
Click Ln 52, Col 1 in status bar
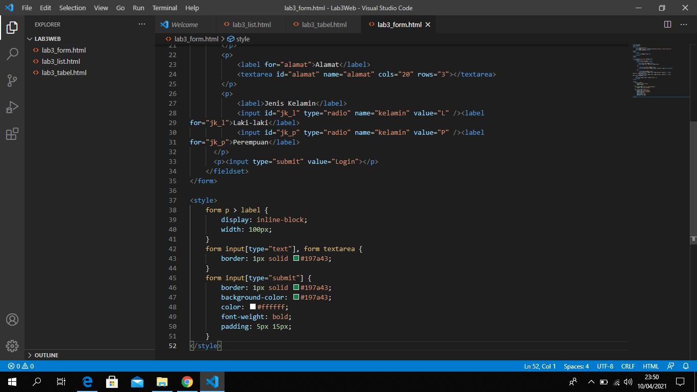pyautogui.click(x=540, y=366)
